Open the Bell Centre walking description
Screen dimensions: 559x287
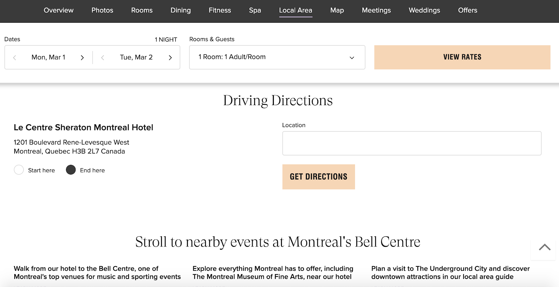tap(97, 272)
